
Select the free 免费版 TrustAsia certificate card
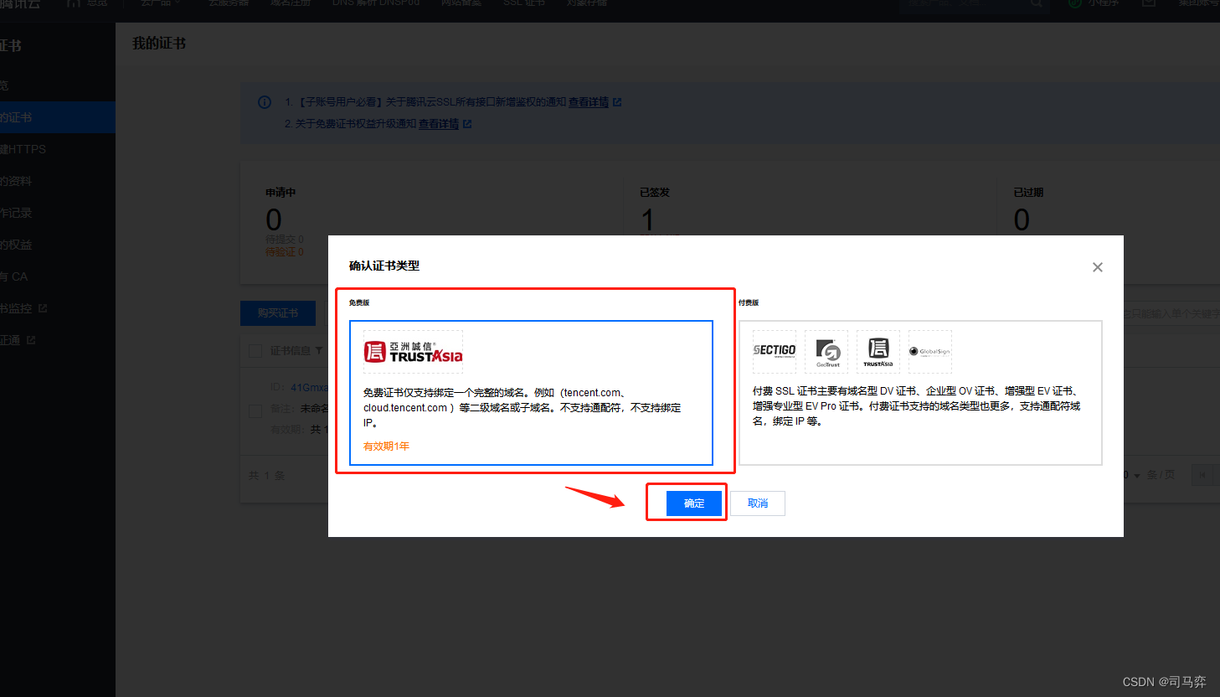pyautogui.click(x=531, y=392)
